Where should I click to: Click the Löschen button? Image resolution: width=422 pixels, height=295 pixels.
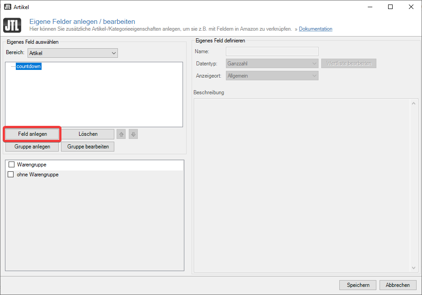(88, 134)
